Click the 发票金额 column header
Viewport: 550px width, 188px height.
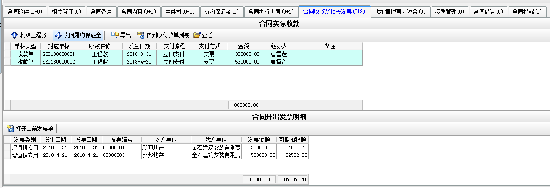coord(259,139)
